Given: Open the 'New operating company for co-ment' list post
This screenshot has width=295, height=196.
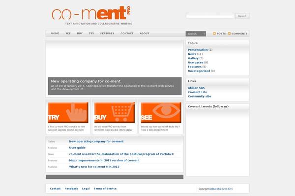Looking at the screenshot, I should 96,141.
